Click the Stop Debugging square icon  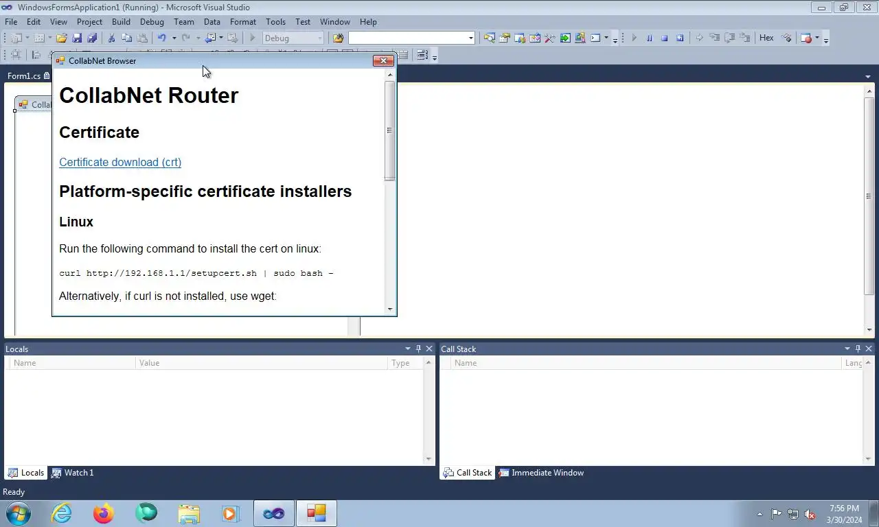[x=664, y=38]
